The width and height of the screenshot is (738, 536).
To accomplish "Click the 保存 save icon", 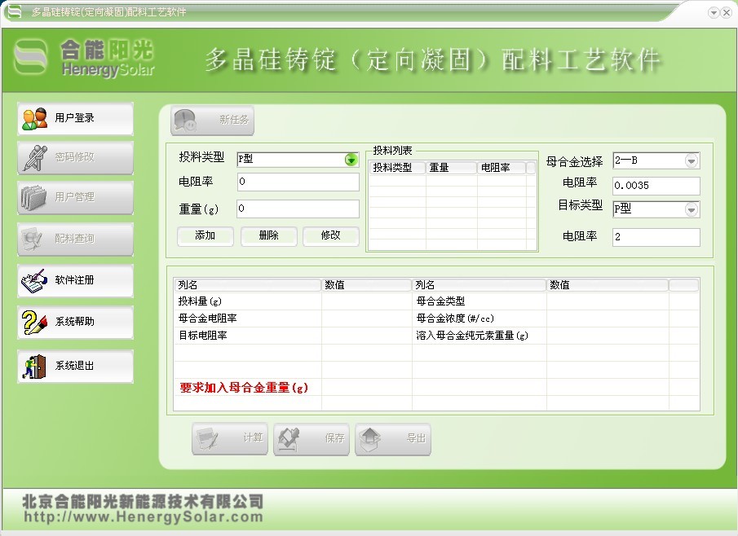I will click(x=311, y=438).
